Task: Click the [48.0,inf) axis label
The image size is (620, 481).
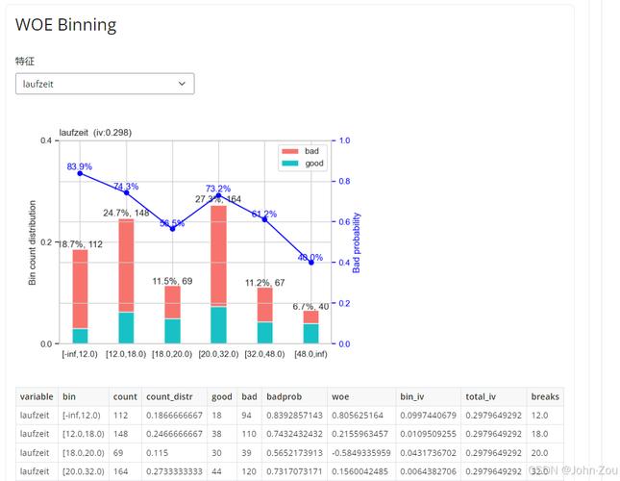Action: 310,354
